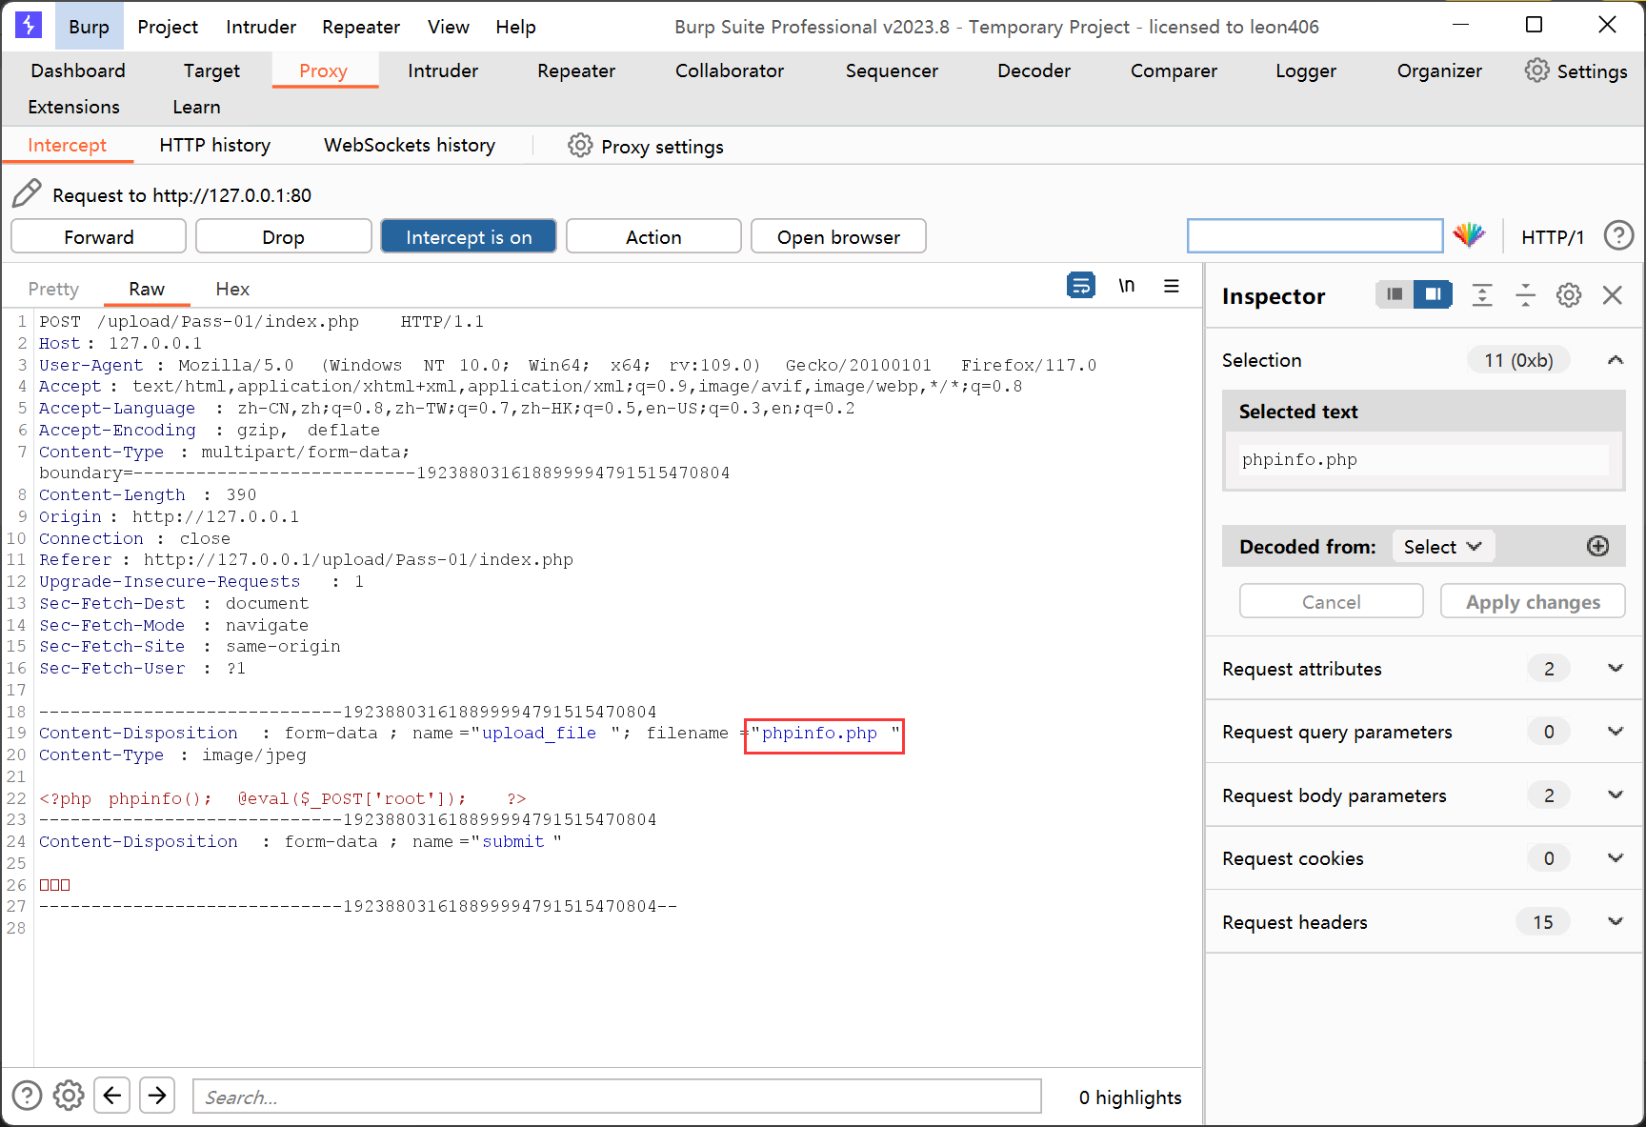
Task: Switch to the Decoder tab
Action: click(1034, 70)
